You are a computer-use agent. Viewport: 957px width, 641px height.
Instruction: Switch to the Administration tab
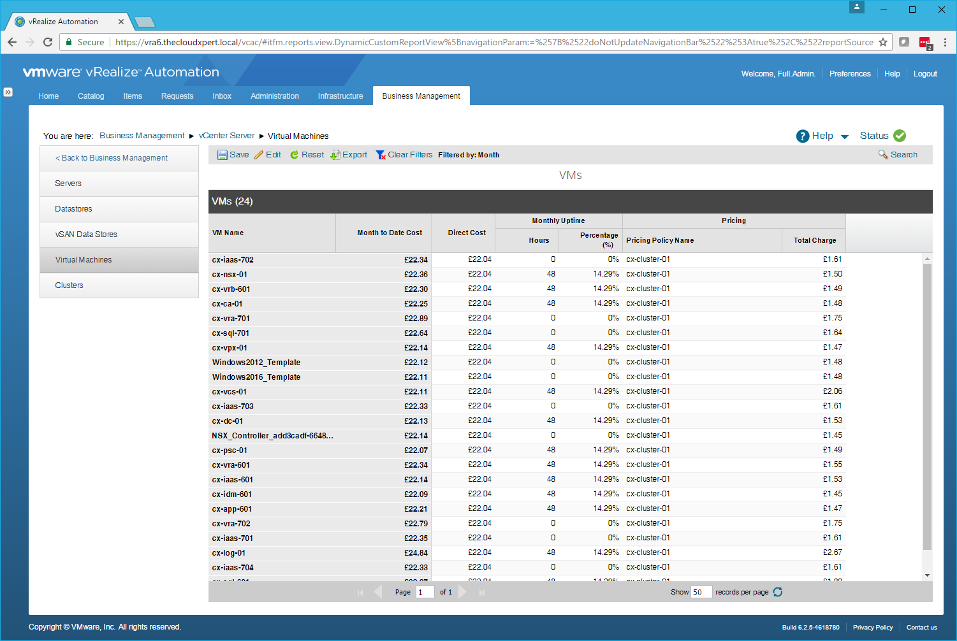click(x=275, y=96)
